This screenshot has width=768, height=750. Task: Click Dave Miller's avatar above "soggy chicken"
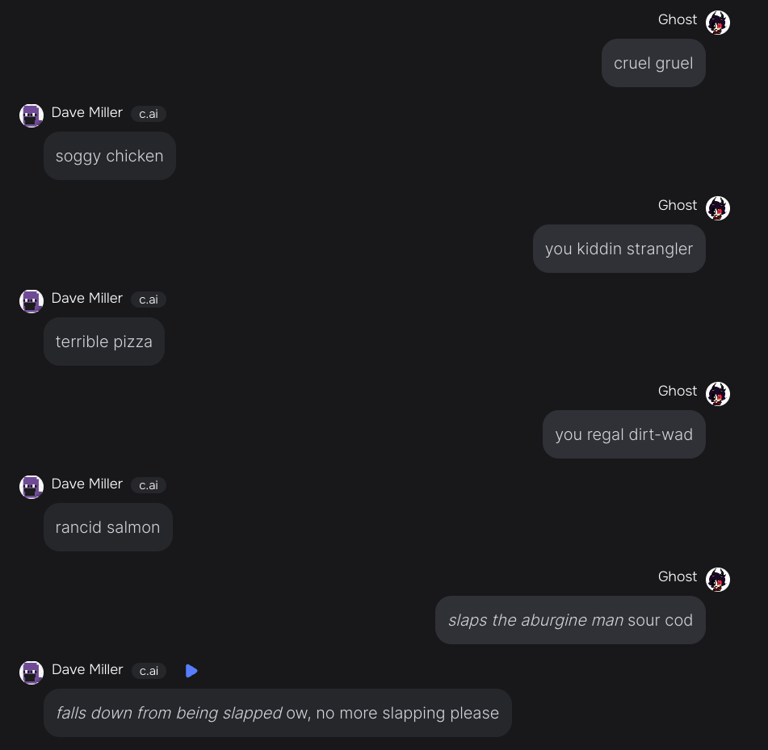click(x=31, y=115)
